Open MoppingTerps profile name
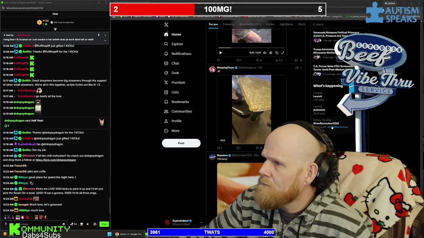 pyautogui.click(x=225, y=67)
